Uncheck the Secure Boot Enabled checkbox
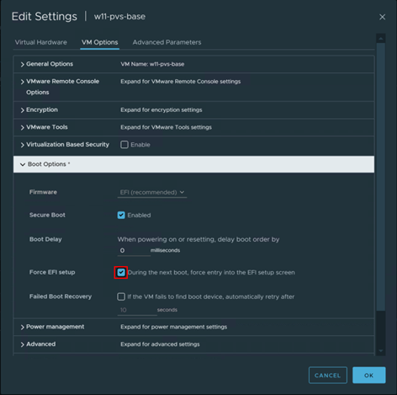 pyautogui.click(x=121, y=216)
